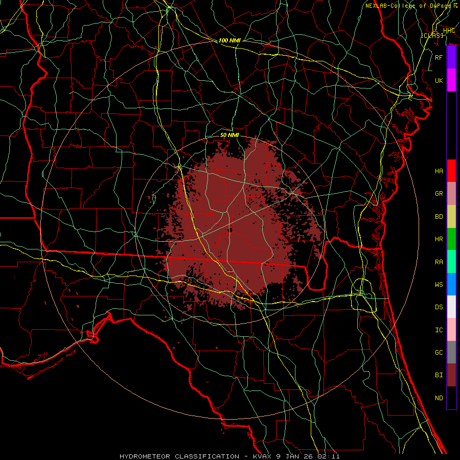
Task: Click the '100 NMI' range ring label
Action: (x=229, y=40)
